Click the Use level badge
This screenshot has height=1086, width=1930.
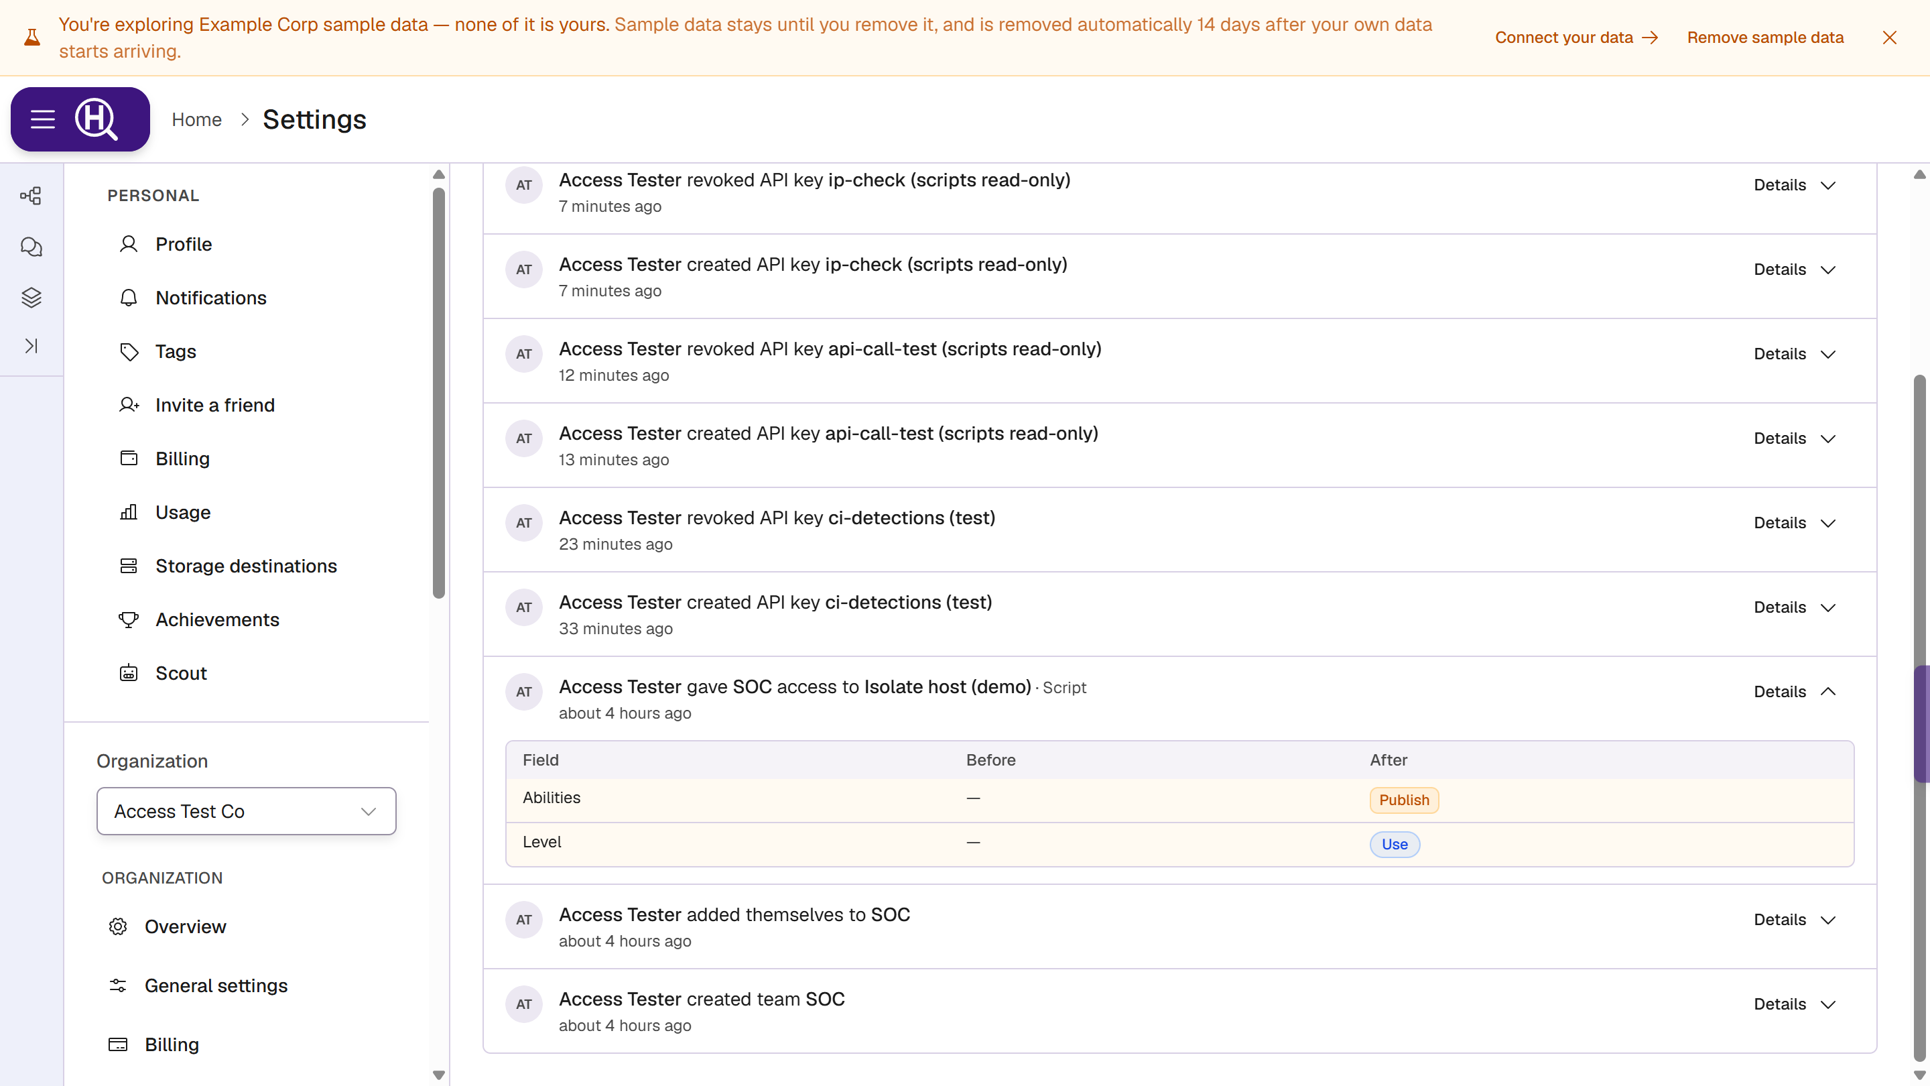(x=1395, y=844)
